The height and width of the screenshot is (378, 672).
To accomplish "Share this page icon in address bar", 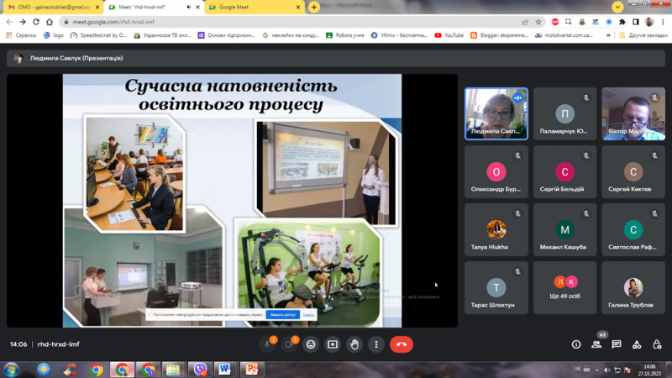I will click(525, 22).
